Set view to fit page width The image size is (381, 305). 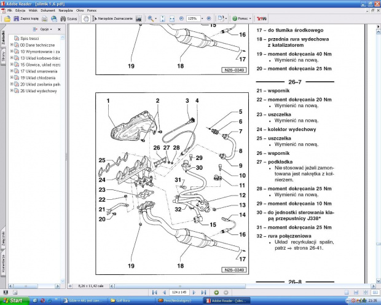tap(172, 18)
